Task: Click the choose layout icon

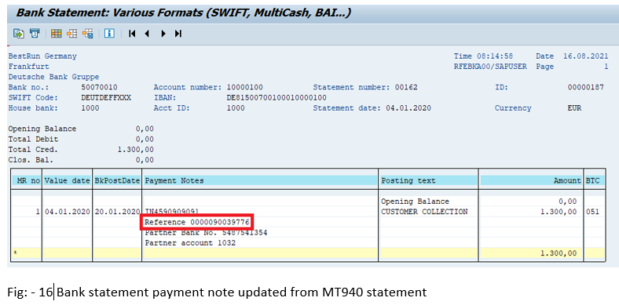Action: tap(71, 34)
